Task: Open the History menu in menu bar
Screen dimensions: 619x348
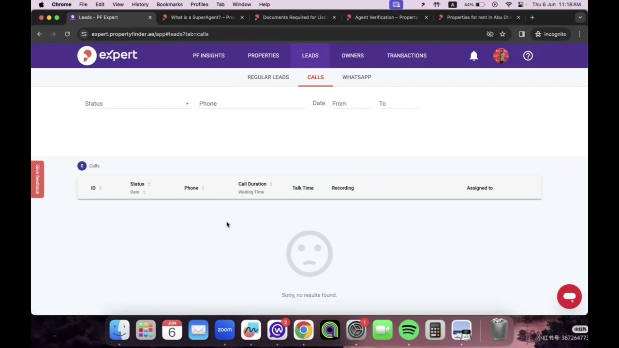Action: 140,4
